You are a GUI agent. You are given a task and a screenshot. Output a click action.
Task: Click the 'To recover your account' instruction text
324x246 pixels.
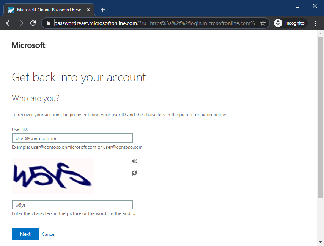point(119,115)
